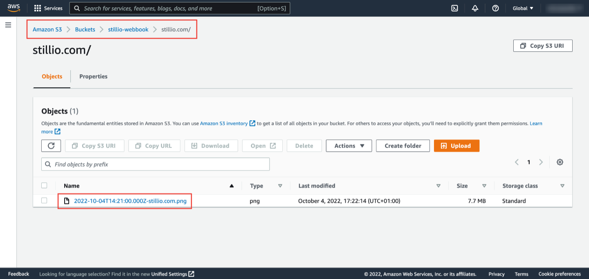Select the stillio.com.png object checkbox
The width and height of the screenshot is (589, 279).
click(x=44, y=200)
